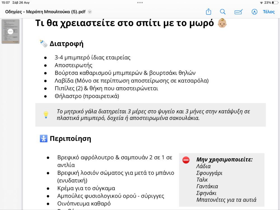280x210 pixels.
Task: Click the light bulb tip icon
Action: click(x=46, y=115)
